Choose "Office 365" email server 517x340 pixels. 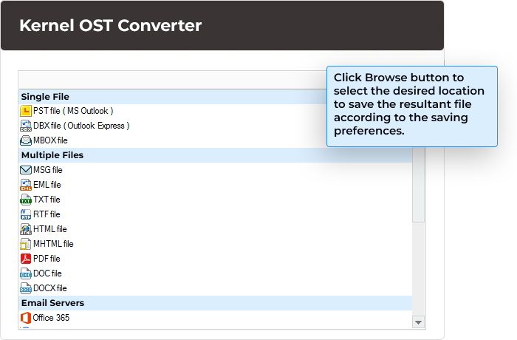coord(216,318)
